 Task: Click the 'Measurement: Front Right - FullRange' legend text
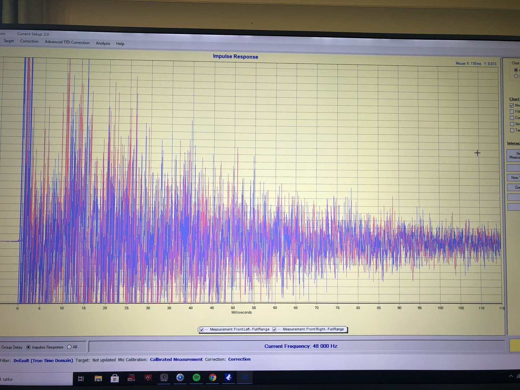(313, 329)
